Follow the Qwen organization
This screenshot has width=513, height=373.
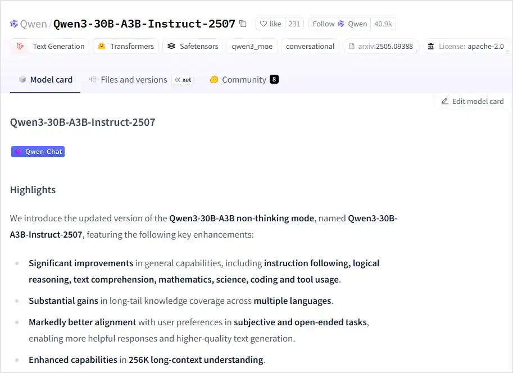339,24
